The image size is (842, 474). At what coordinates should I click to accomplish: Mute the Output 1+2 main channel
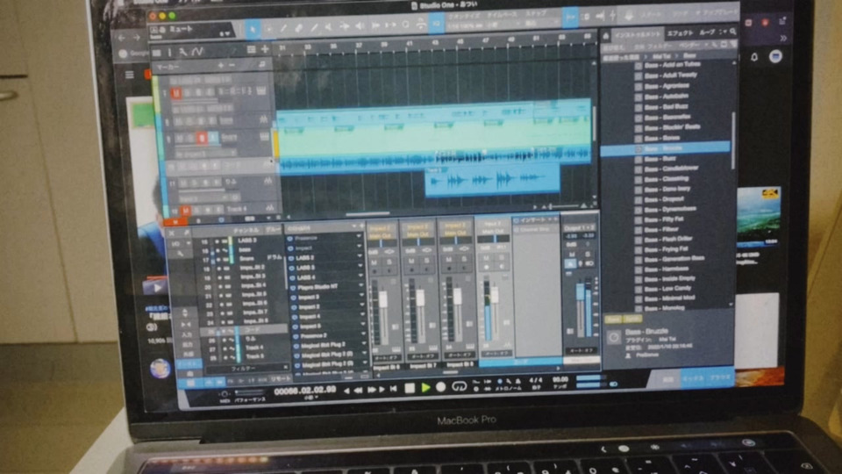(x=573, y=254)
